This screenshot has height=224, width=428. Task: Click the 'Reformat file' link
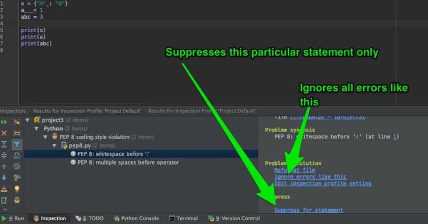pyautogui.click(x=295, y=170)
